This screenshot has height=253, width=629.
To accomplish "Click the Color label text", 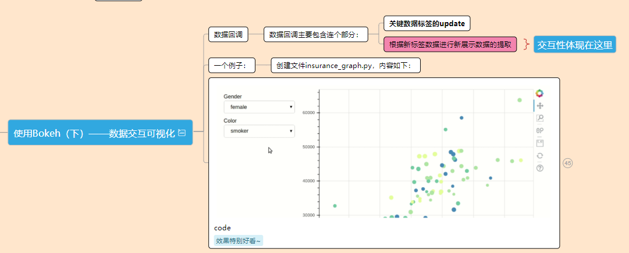I will click(230, 121).
